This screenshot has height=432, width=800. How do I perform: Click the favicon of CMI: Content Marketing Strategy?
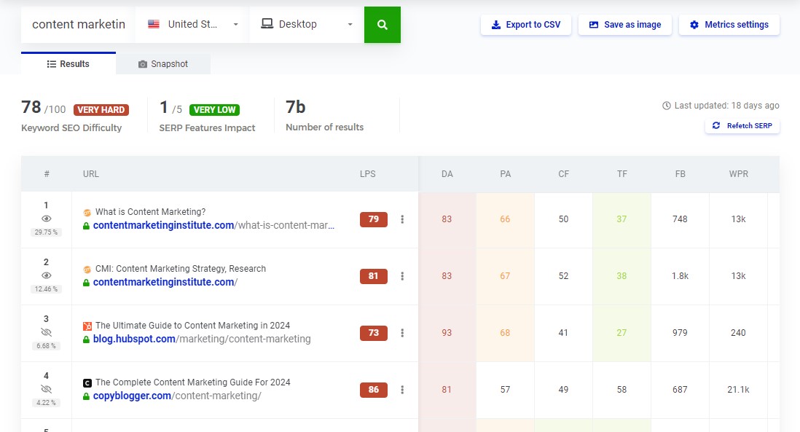(x=87, y=269)
